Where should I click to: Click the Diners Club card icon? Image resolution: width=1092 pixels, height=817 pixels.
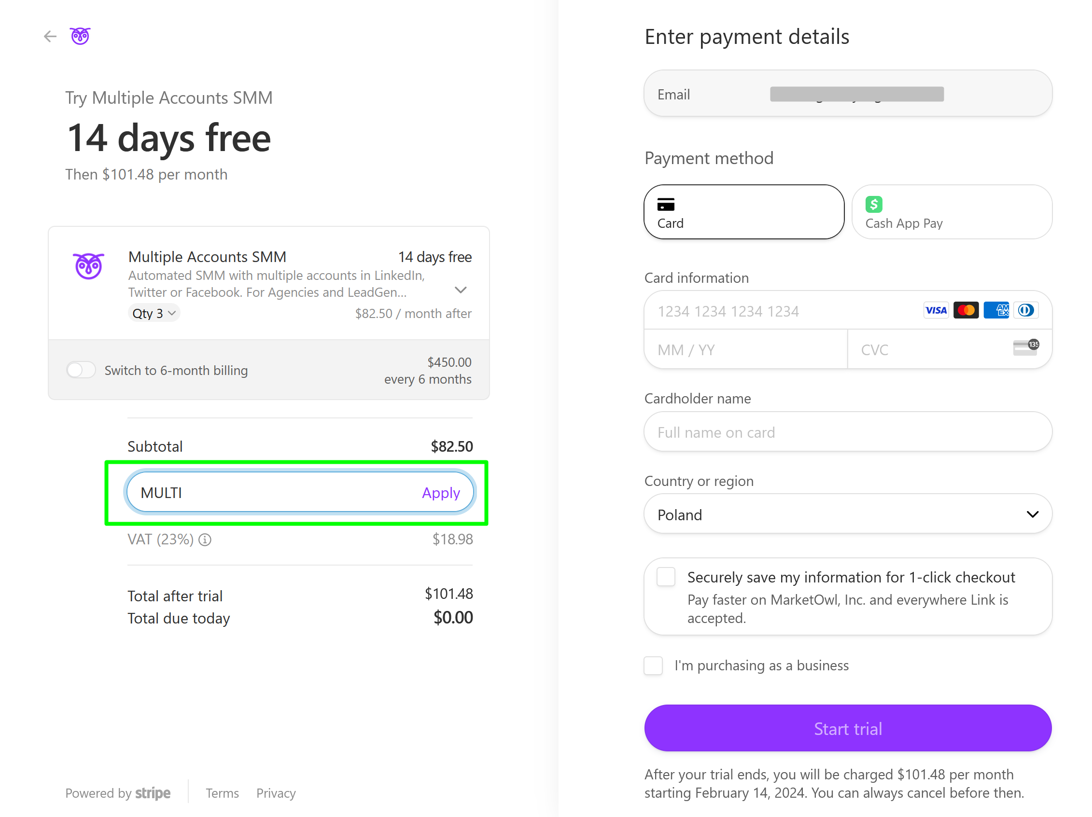(x=1026, y=310)
